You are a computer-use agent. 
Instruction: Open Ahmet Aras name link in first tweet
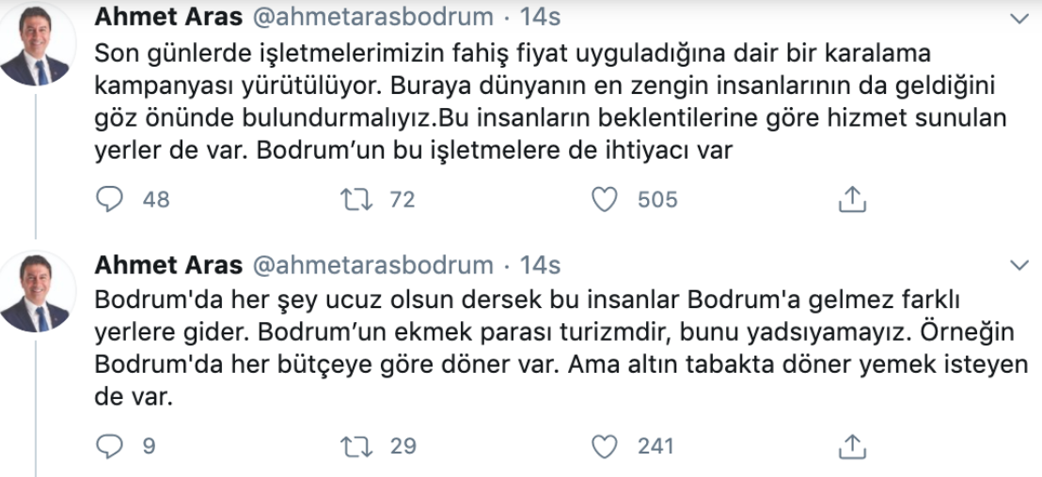tap(168, 19)
